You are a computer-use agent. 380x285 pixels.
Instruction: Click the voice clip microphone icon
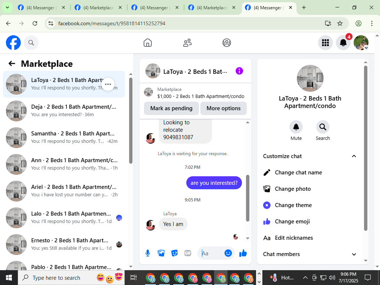click(x=148, y=253)
